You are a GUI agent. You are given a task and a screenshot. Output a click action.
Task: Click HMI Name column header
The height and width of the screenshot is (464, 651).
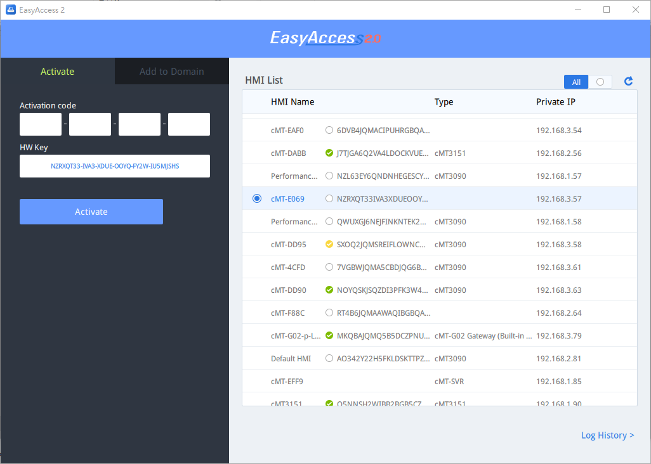(x=293, y=102)
